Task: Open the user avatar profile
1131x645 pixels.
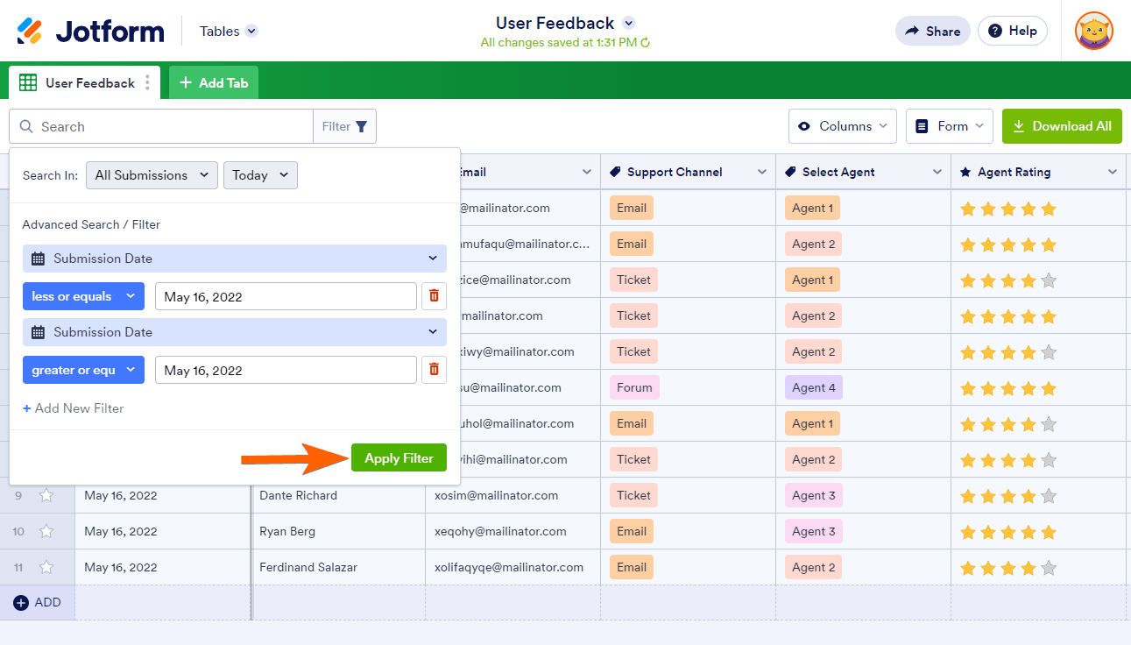Action: point(1093,31)
